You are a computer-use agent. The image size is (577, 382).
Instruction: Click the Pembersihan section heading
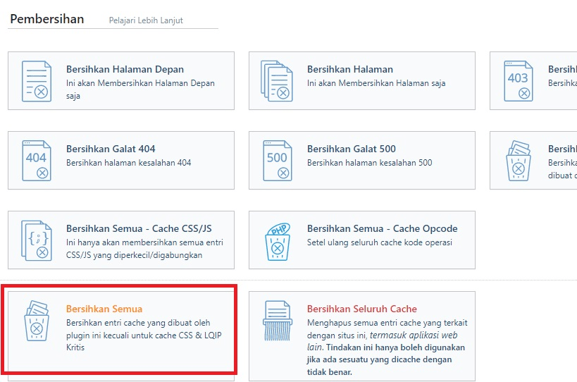pyautogui.click(x=46, y=19)
